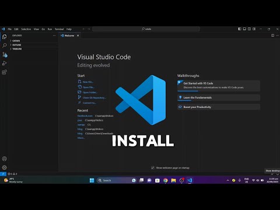Click the VS Code taskbar icon
280x210 pixels.
[x=190, y=180]
